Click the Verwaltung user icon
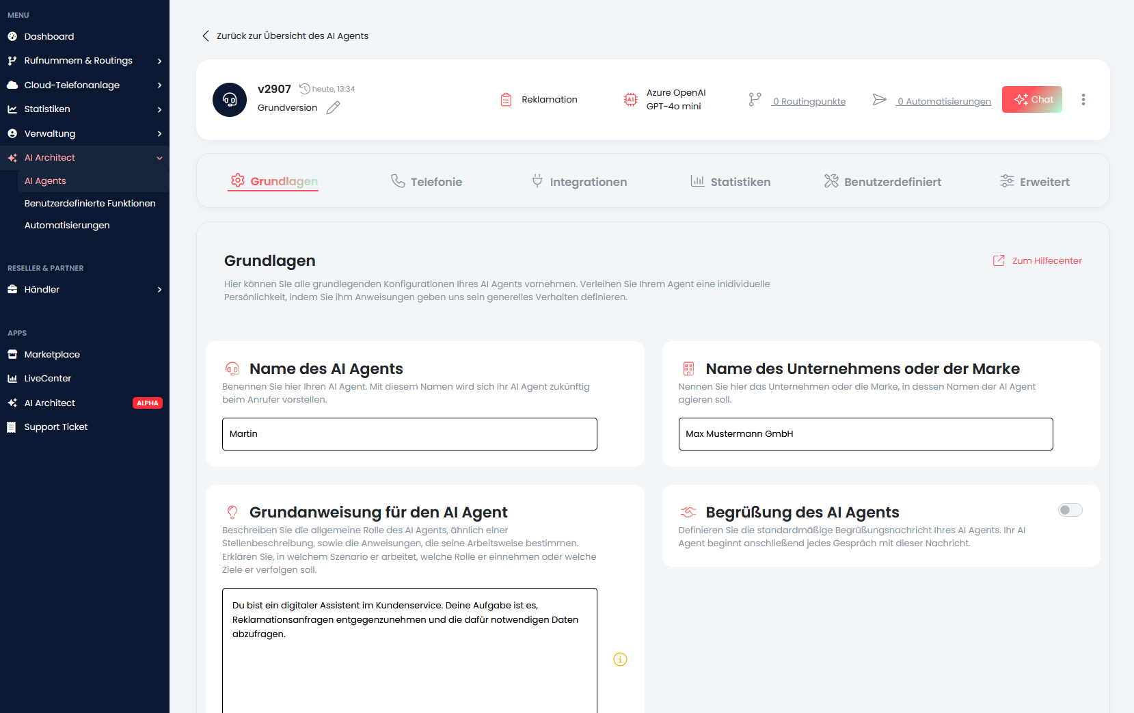Image resolution: width=1134 pixels, height=713 pixels. click(x=12, y=133)
